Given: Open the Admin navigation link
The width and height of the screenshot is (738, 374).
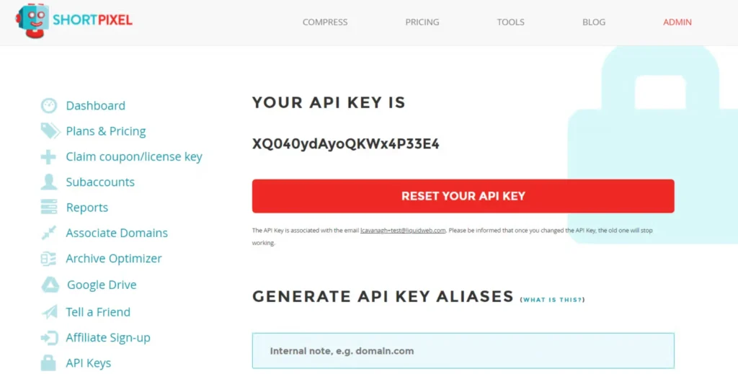Looking at the screenshot, I should point(677,22).
